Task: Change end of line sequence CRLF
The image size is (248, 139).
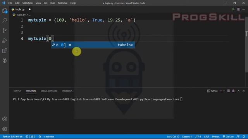Action: pos(207,137)
